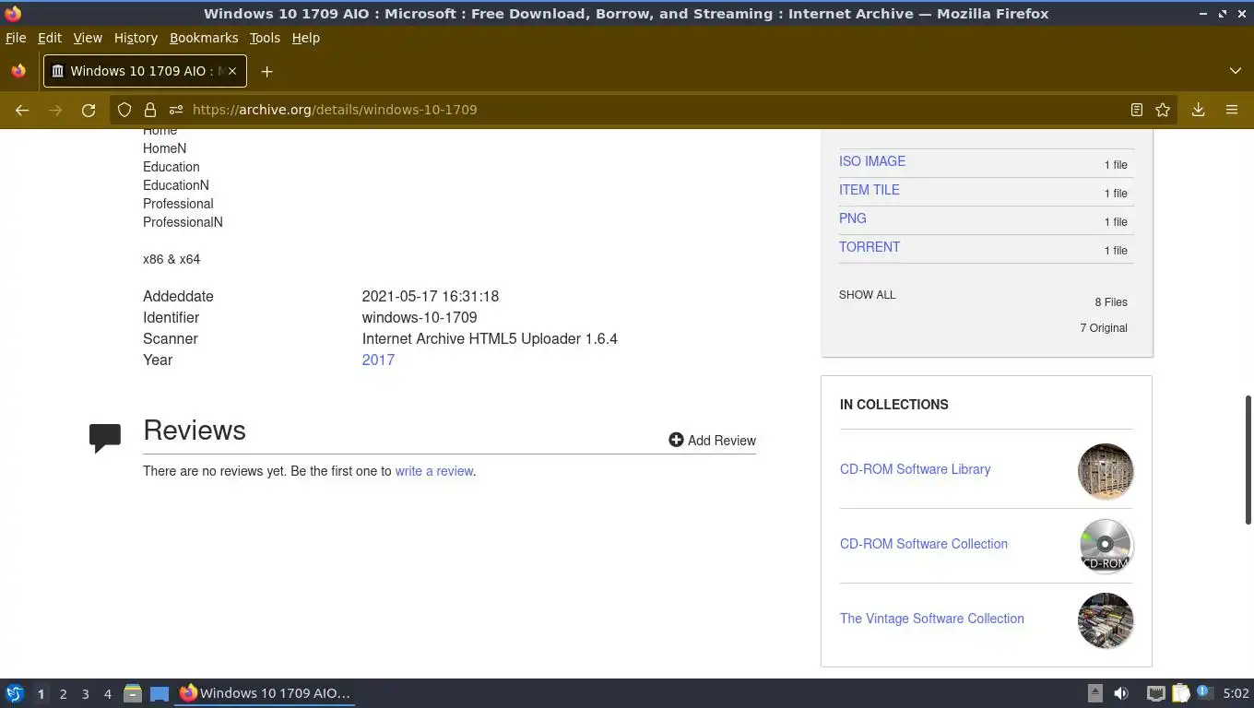Click SHOW ALL files link
Viewport: 1254px width, 708px height.
point(867,295)
